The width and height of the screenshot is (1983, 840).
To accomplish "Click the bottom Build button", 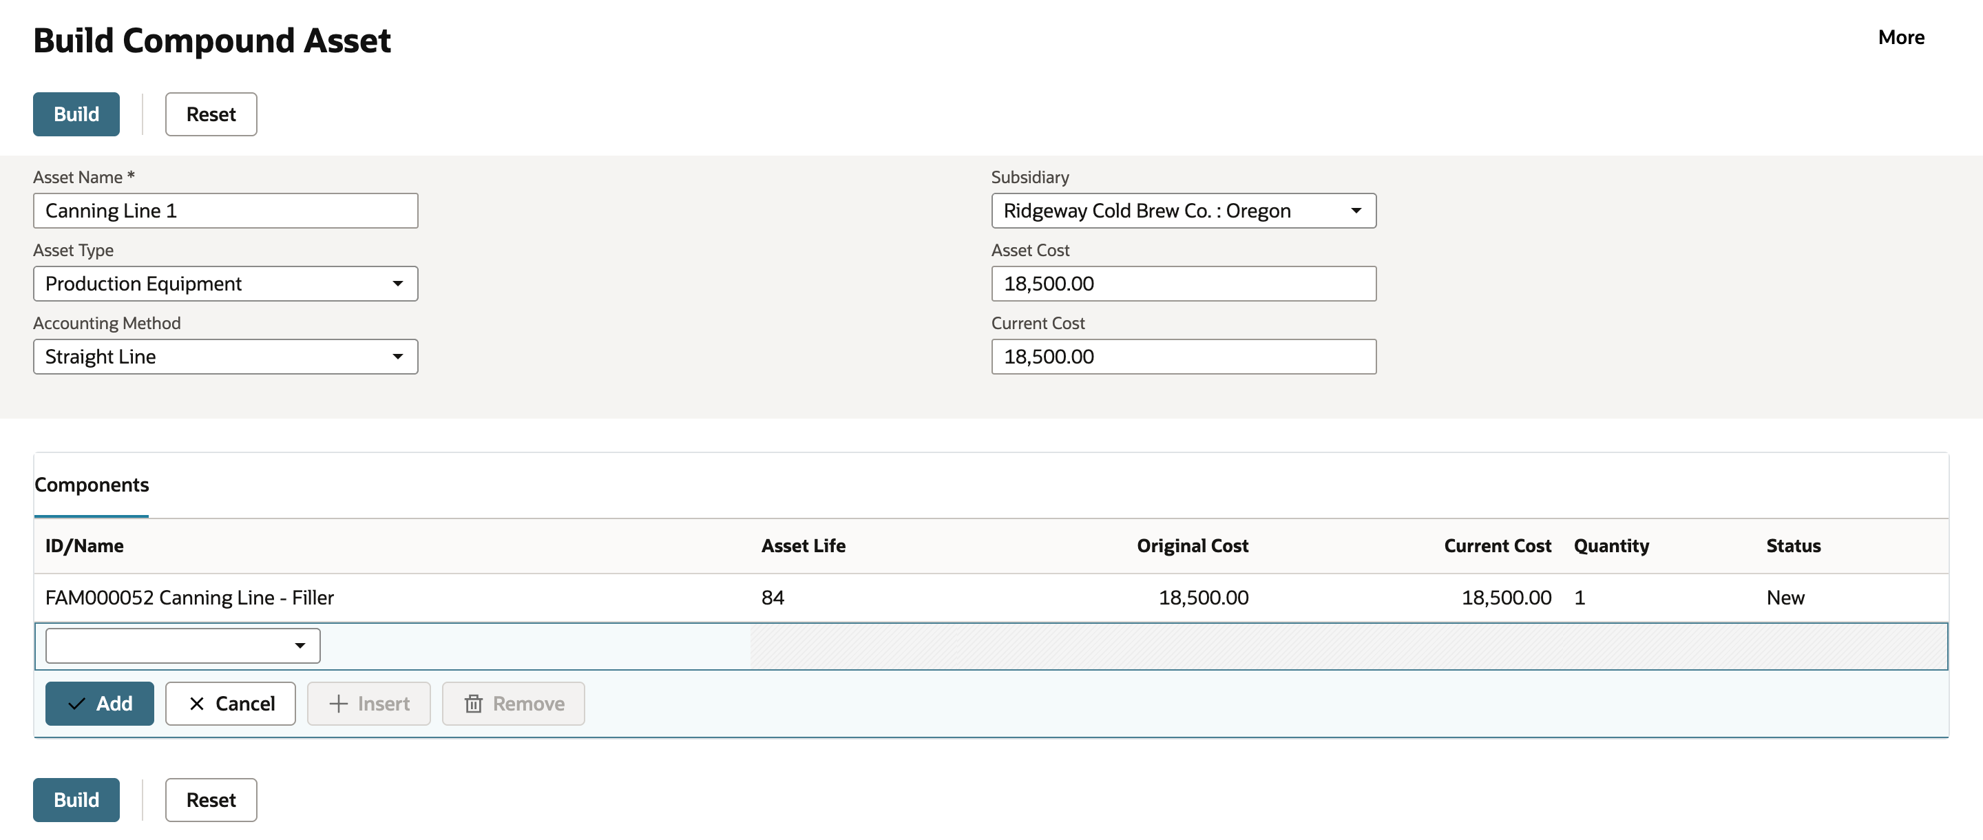I will (76, 799).
